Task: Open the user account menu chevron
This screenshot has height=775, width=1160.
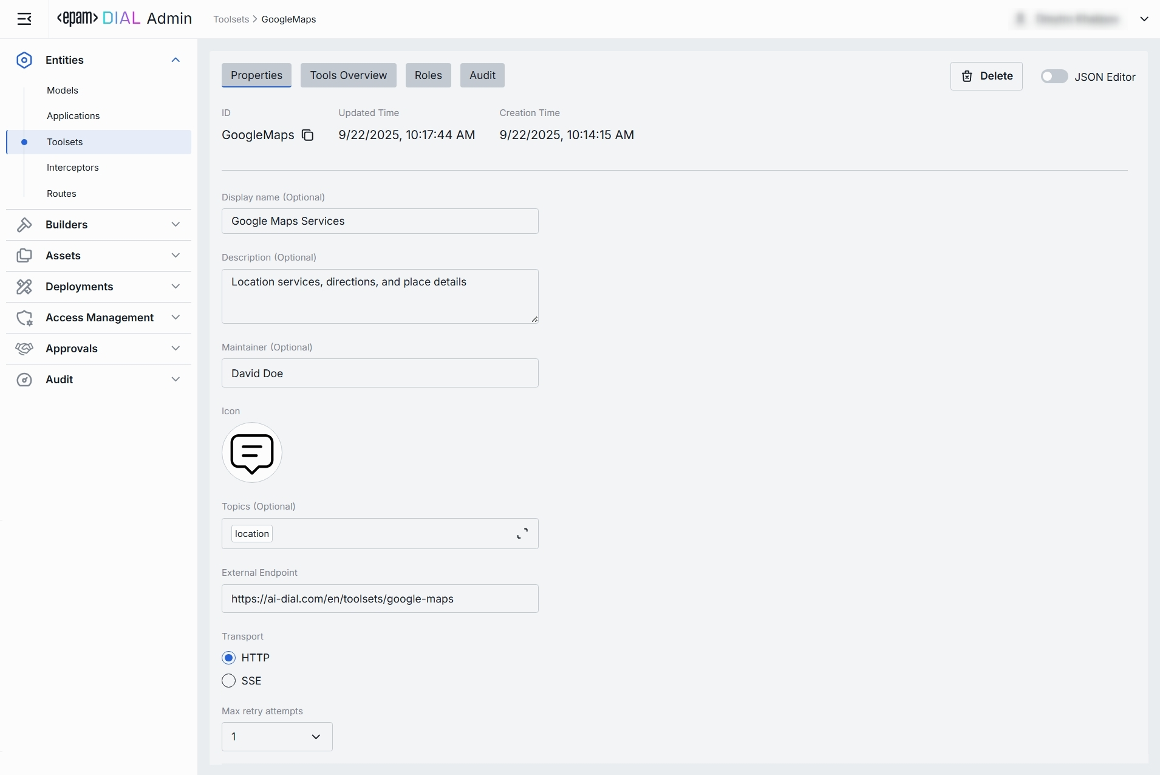Action: coord(1144,19)
